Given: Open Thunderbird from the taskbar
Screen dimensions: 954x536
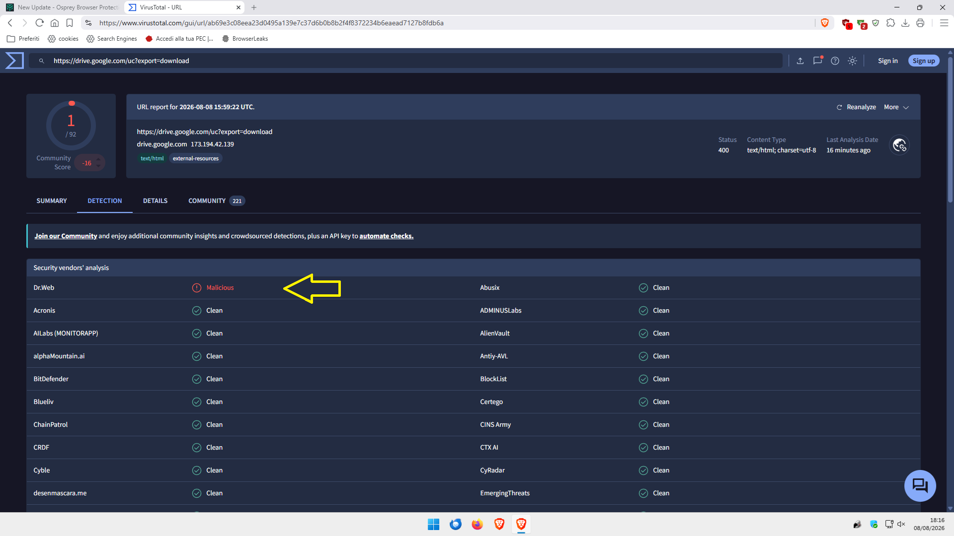Looking at the screenshot, I should coord(455,524).
